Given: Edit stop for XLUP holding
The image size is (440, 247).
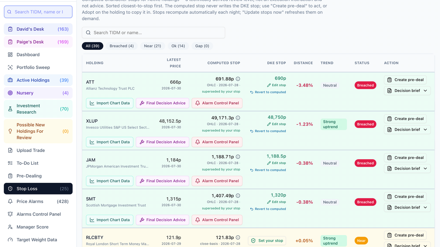Looking at the screenshot, I should point(276,124).
